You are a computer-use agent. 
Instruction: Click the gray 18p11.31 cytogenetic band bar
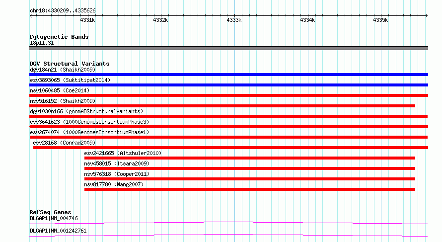coord(228,48)
